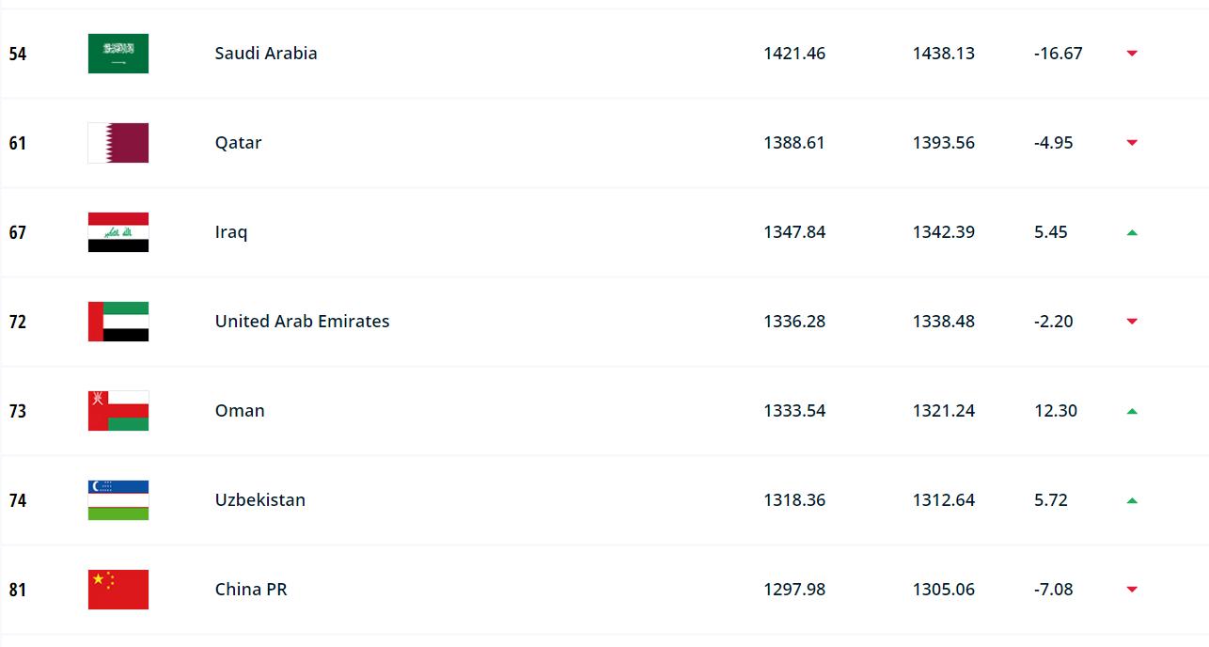The image size is (1209, 647).
Task: Click Oman's total points 1333.54
Action: (x=794, y=411)
